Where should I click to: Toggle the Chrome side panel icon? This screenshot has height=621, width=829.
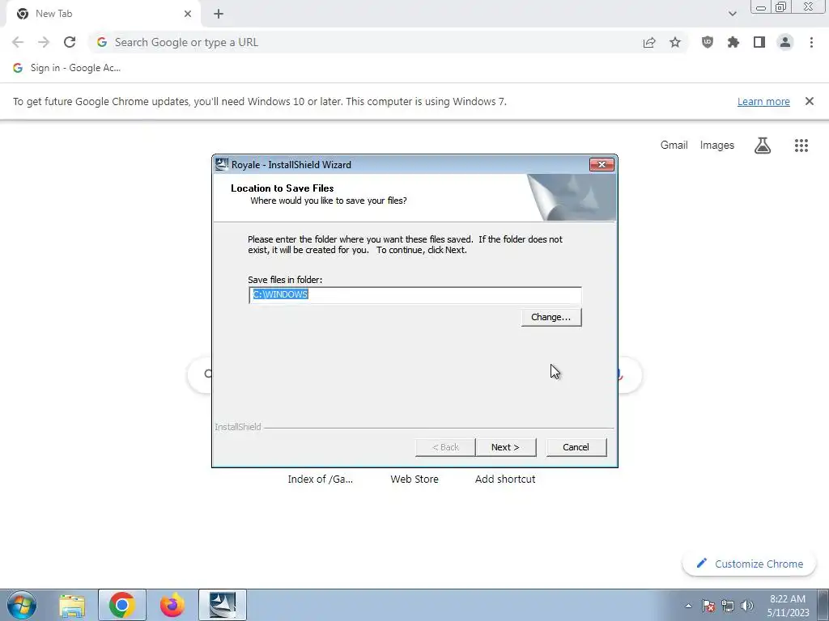(x=759, y=42)
